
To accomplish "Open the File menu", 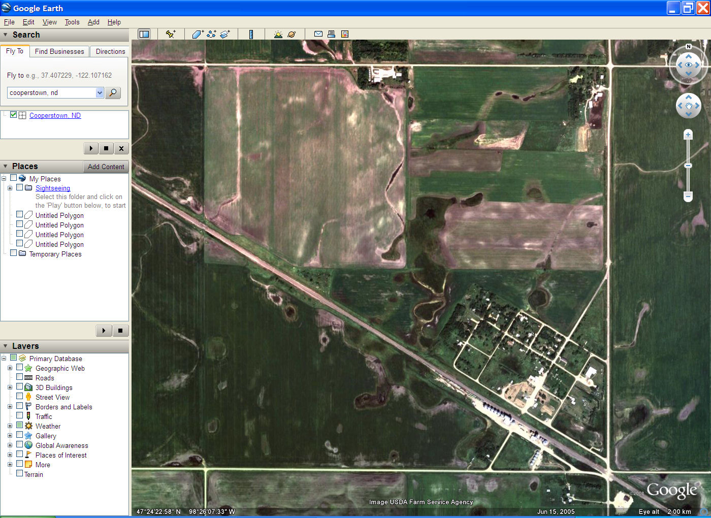I will click(9, 22).
